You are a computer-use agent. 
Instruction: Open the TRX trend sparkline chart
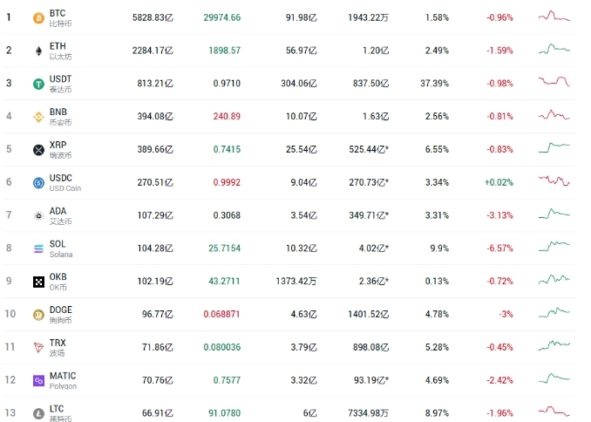click(x=554, y=345)
